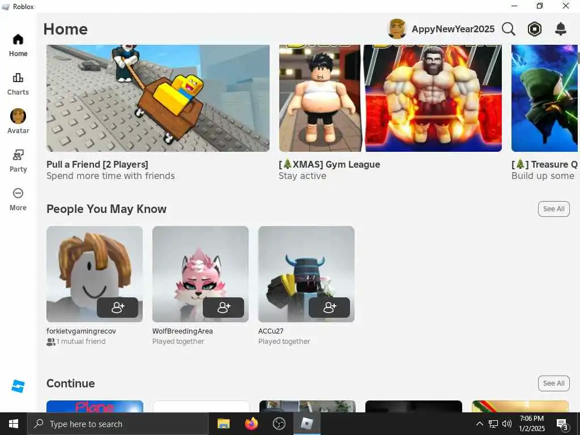Open the Charts sidebar section
The height and width of the screenshot is (435, 580).
point(18,84)
